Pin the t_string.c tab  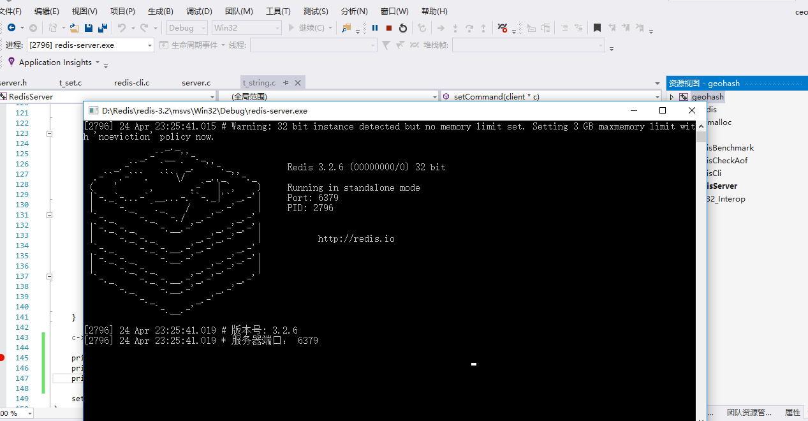(x=286, y=83)
